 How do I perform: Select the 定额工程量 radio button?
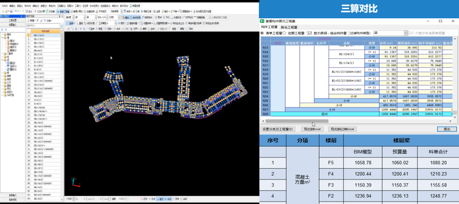[x=284, y=33]
